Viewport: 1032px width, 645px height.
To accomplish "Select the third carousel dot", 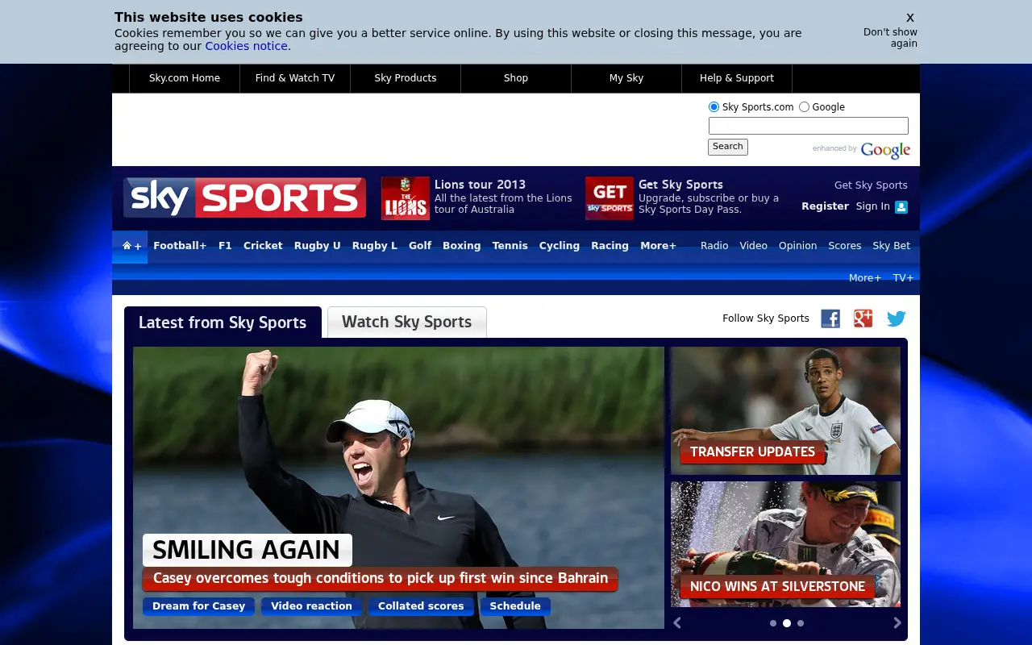I will 801,623.
